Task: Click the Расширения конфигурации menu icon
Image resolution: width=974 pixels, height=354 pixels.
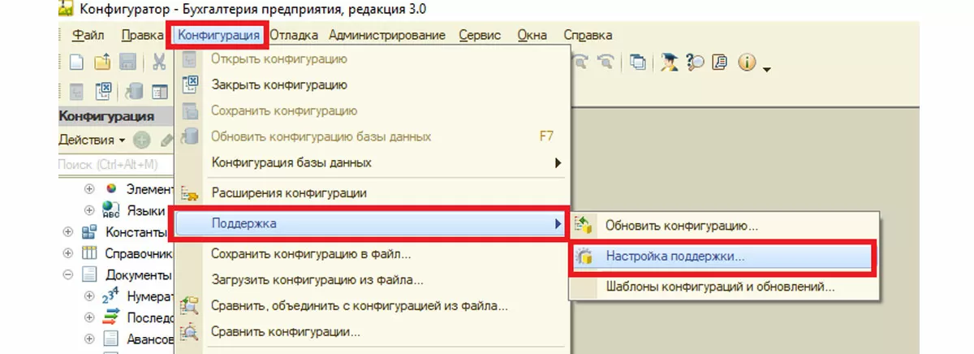Action: pyautogui.click(x=190, y=193)
